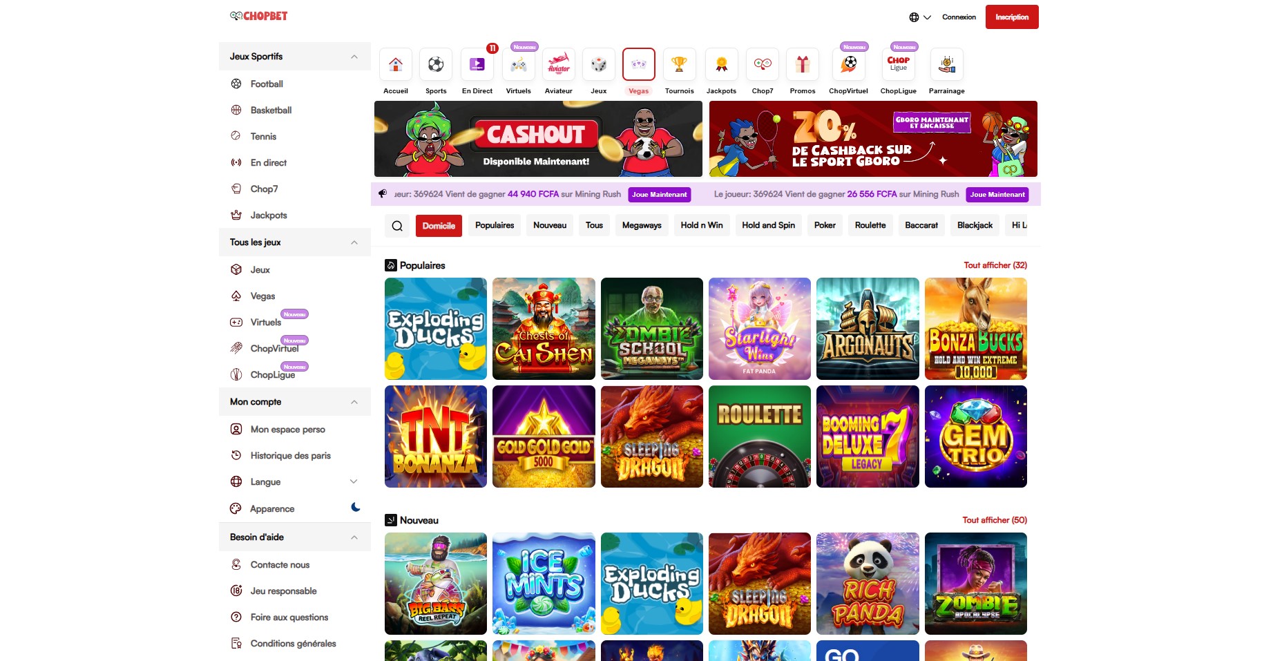Collapse the Jeux Sportifs section
Screen dimensions: 1264x661
tap(354, 57)
